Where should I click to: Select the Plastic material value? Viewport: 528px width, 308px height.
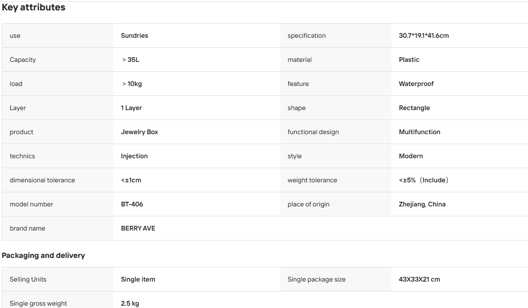(409, 60)
